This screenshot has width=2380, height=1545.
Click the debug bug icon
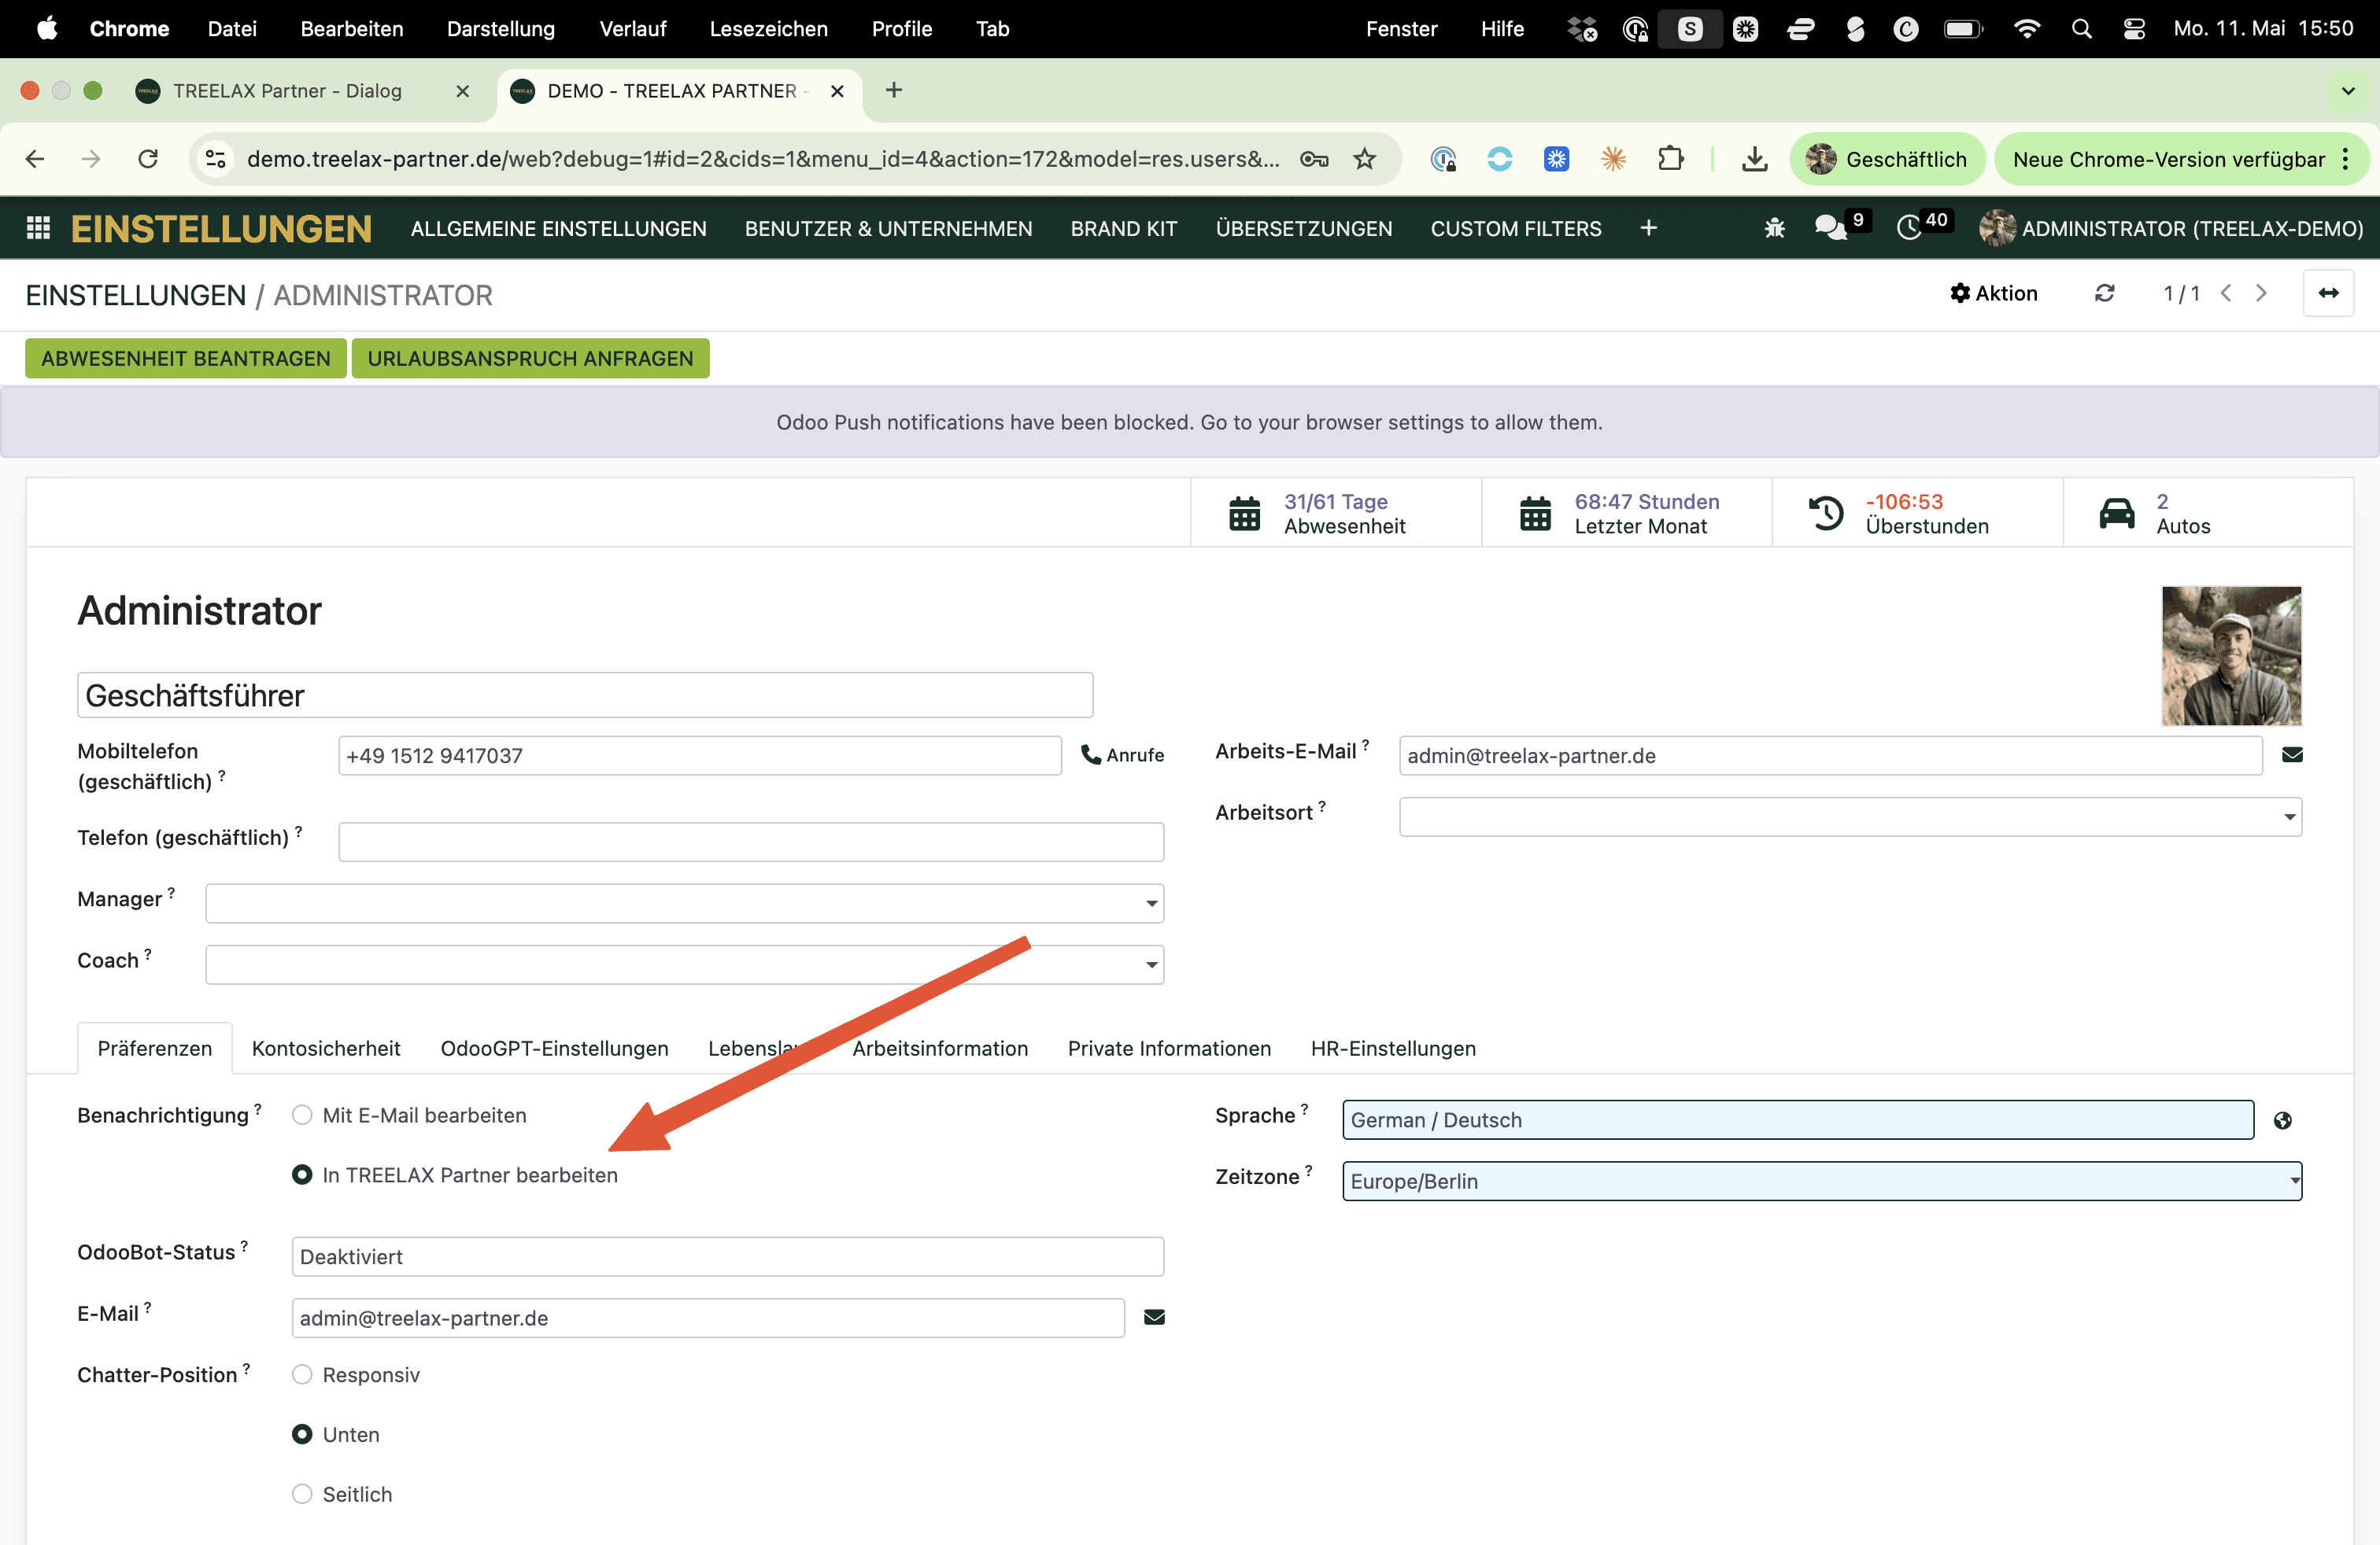1775,229
